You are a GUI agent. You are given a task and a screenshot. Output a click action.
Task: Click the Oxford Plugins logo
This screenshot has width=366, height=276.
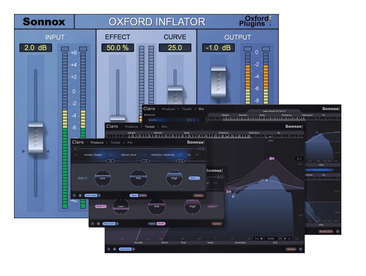click(255, 21)
